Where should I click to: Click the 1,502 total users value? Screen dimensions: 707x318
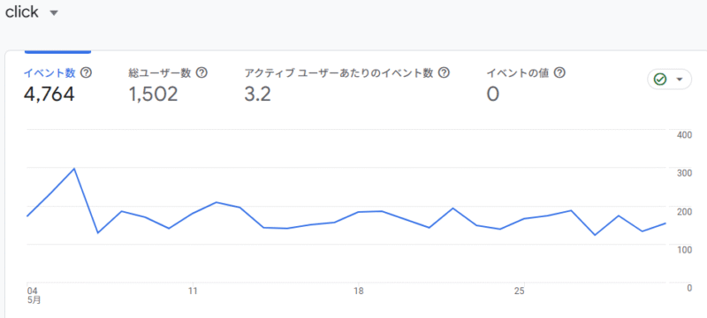coord(153,95)
